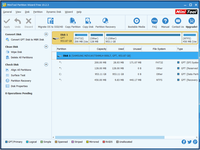Click the GPT/Primary legend swatch
This screenshot has height=150, width=200.
[6, 142]
